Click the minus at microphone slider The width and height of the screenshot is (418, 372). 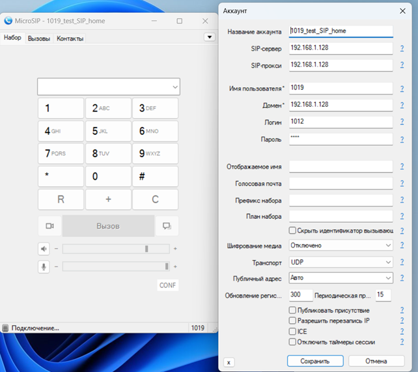coord(56,266)
